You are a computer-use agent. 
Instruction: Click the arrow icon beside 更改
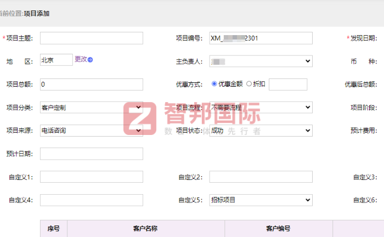point(91,60)
